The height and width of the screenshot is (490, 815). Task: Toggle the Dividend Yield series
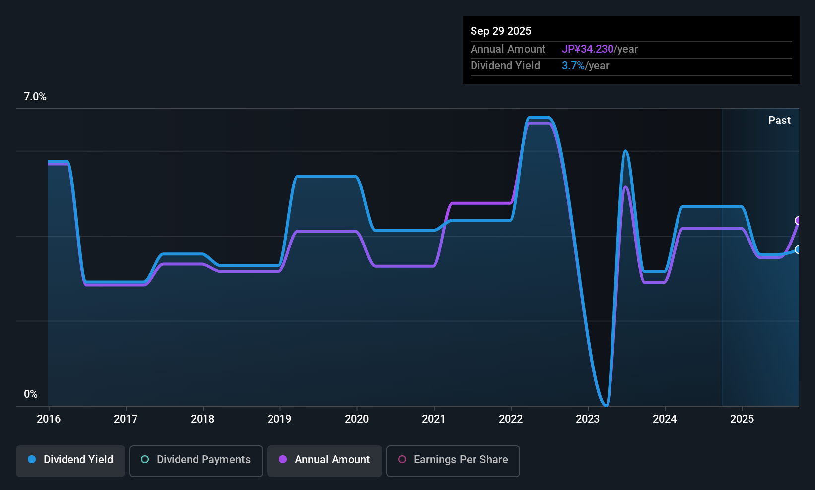coord(70,461)
